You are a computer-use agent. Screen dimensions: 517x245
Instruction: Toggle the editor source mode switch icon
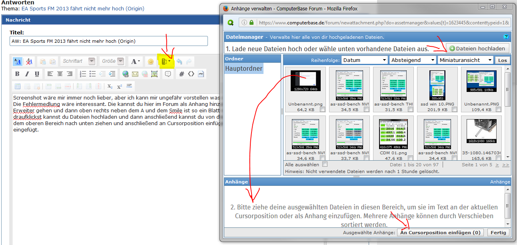coord(18,62)
